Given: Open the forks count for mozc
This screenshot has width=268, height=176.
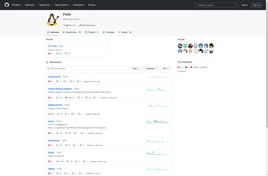Looking at the screenshot, I should click(68, 133).
